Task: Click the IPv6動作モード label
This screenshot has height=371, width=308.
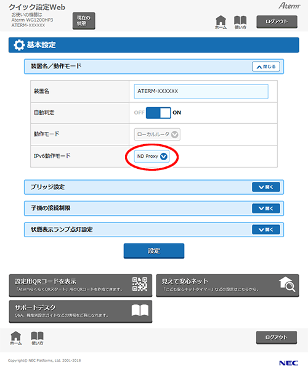Action: click(52, 156)
